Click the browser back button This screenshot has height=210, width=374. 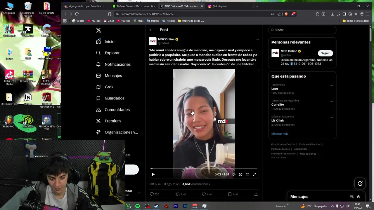[65, 14]
